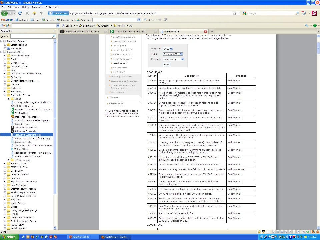This screenshot has height=240, width=320.
Task: Open the Version dropdown showing 2009
Action: [x=168, y=49]
